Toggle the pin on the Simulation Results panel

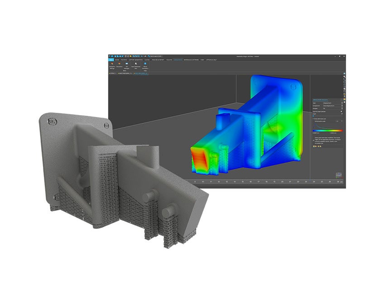coord(342,99)
